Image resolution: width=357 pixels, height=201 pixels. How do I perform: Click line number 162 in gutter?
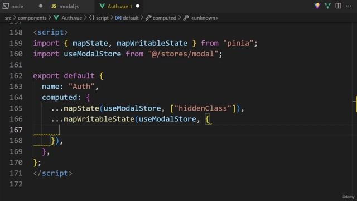(x=16, y=76)
